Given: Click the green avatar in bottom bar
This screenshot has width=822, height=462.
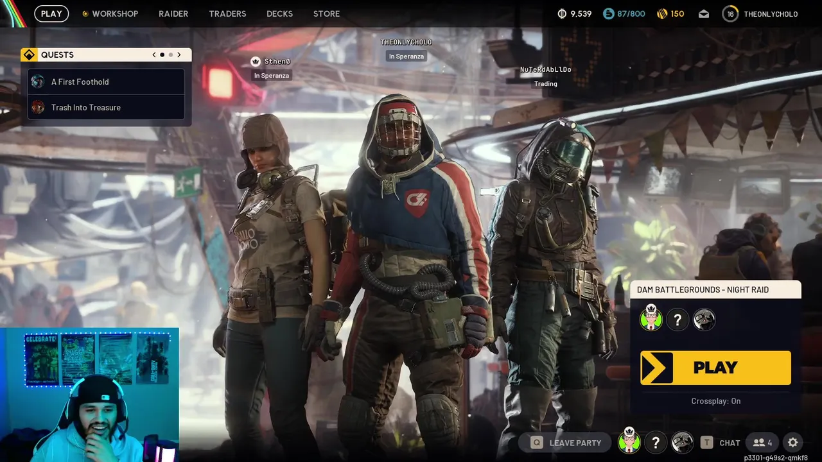Looking at the screenshot, I should 629,441.
